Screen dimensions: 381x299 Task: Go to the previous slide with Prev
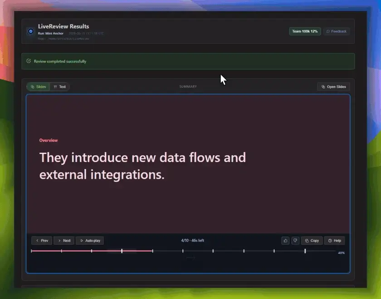42,241
